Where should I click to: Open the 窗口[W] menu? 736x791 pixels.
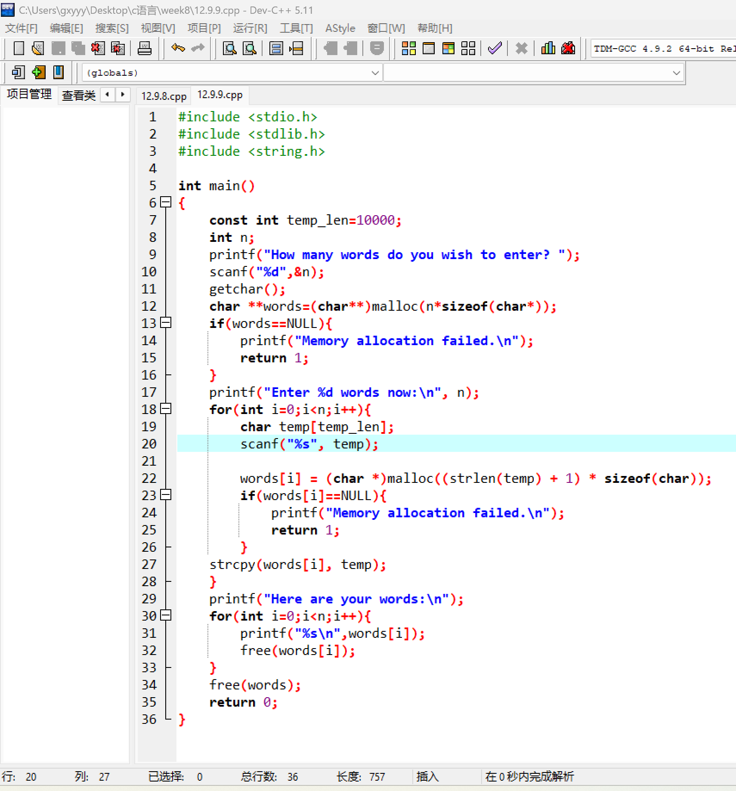tap(386, 28)
